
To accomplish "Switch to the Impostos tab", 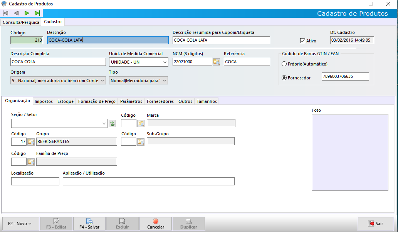I will (x=44, y=101).
